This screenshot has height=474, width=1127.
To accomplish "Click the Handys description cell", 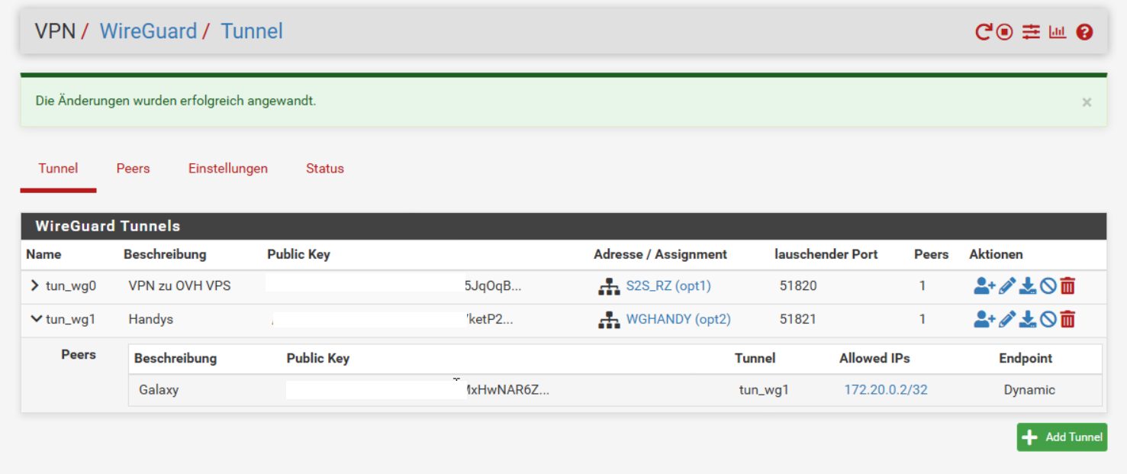I will (x=151, y=320).
